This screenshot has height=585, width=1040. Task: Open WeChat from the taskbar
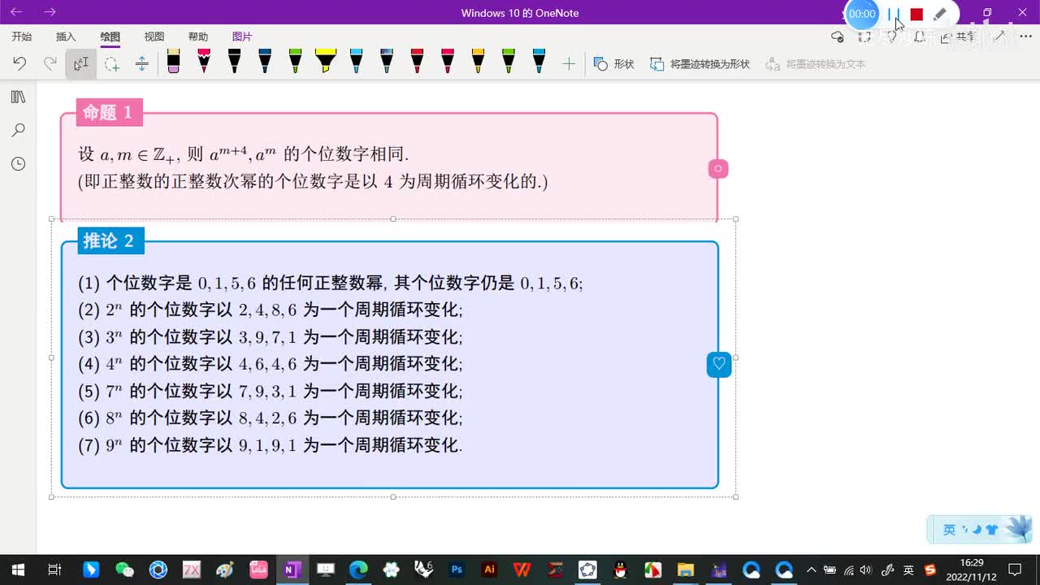pyautogui.click(x=124, y=570)
